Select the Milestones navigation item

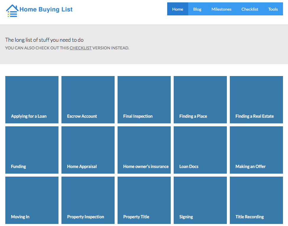click(x=221, y=9)
